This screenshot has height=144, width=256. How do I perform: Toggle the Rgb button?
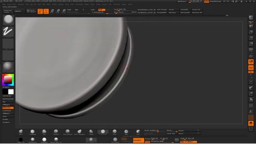point(76,10)
